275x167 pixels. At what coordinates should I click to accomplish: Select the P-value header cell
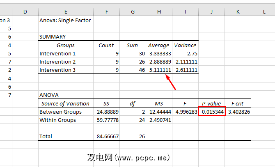pos(211,103)
